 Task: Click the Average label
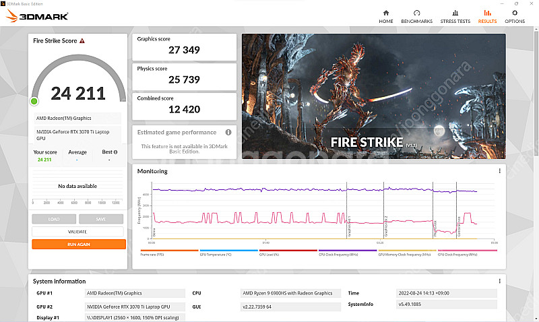[77, 152]
